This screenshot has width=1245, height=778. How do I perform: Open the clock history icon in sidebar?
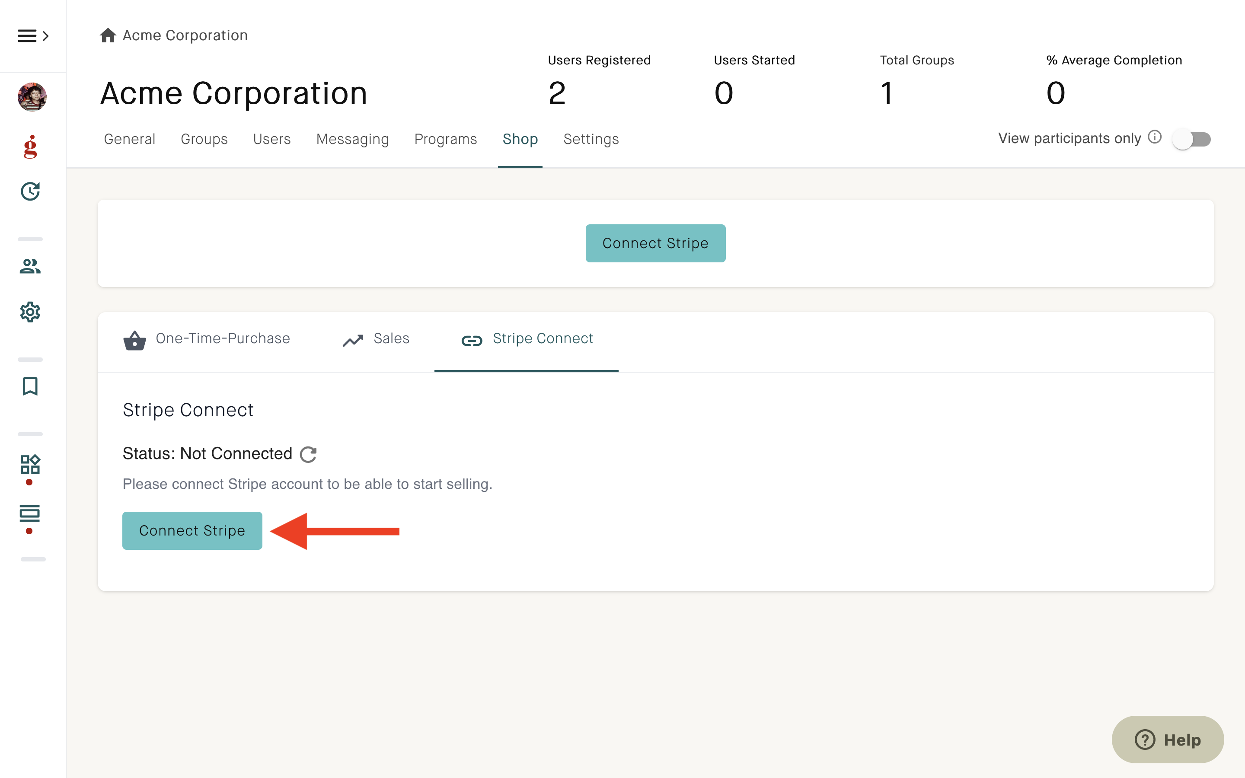pyautogui.click(x=30, y=191)
